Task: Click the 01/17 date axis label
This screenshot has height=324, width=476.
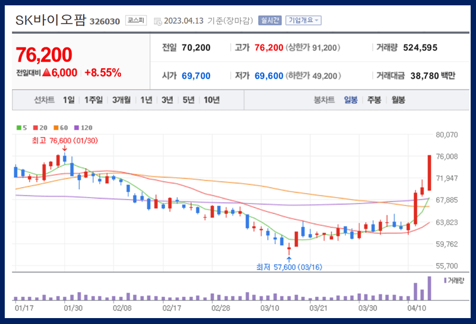Action: (x=24, y=308)
